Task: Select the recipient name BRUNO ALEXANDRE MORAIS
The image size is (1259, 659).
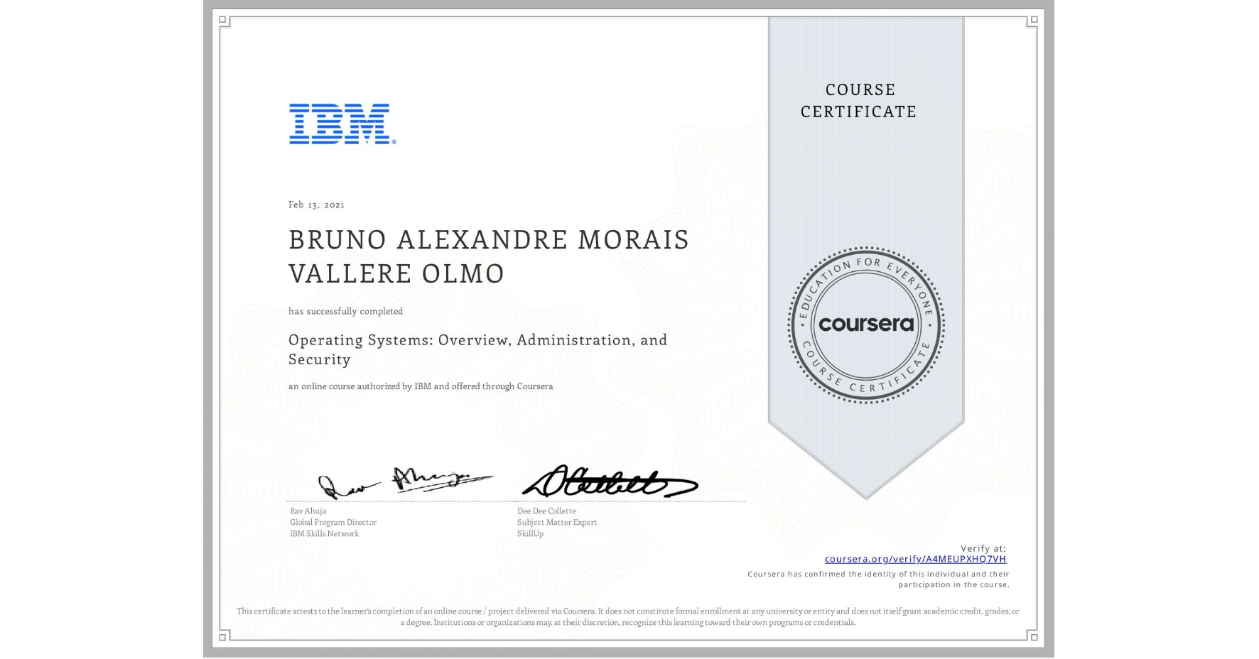Action: [x=488, y=240]
